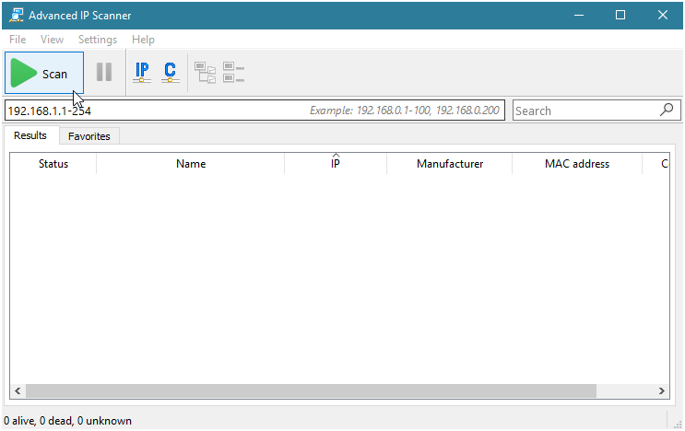Click the Collapse all tree icon
Screen dimensions: 685x431
[233, 73]
